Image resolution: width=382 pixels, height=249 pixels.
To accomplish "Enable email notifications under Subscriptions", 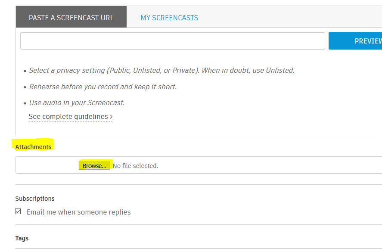I will pos(18,211).
